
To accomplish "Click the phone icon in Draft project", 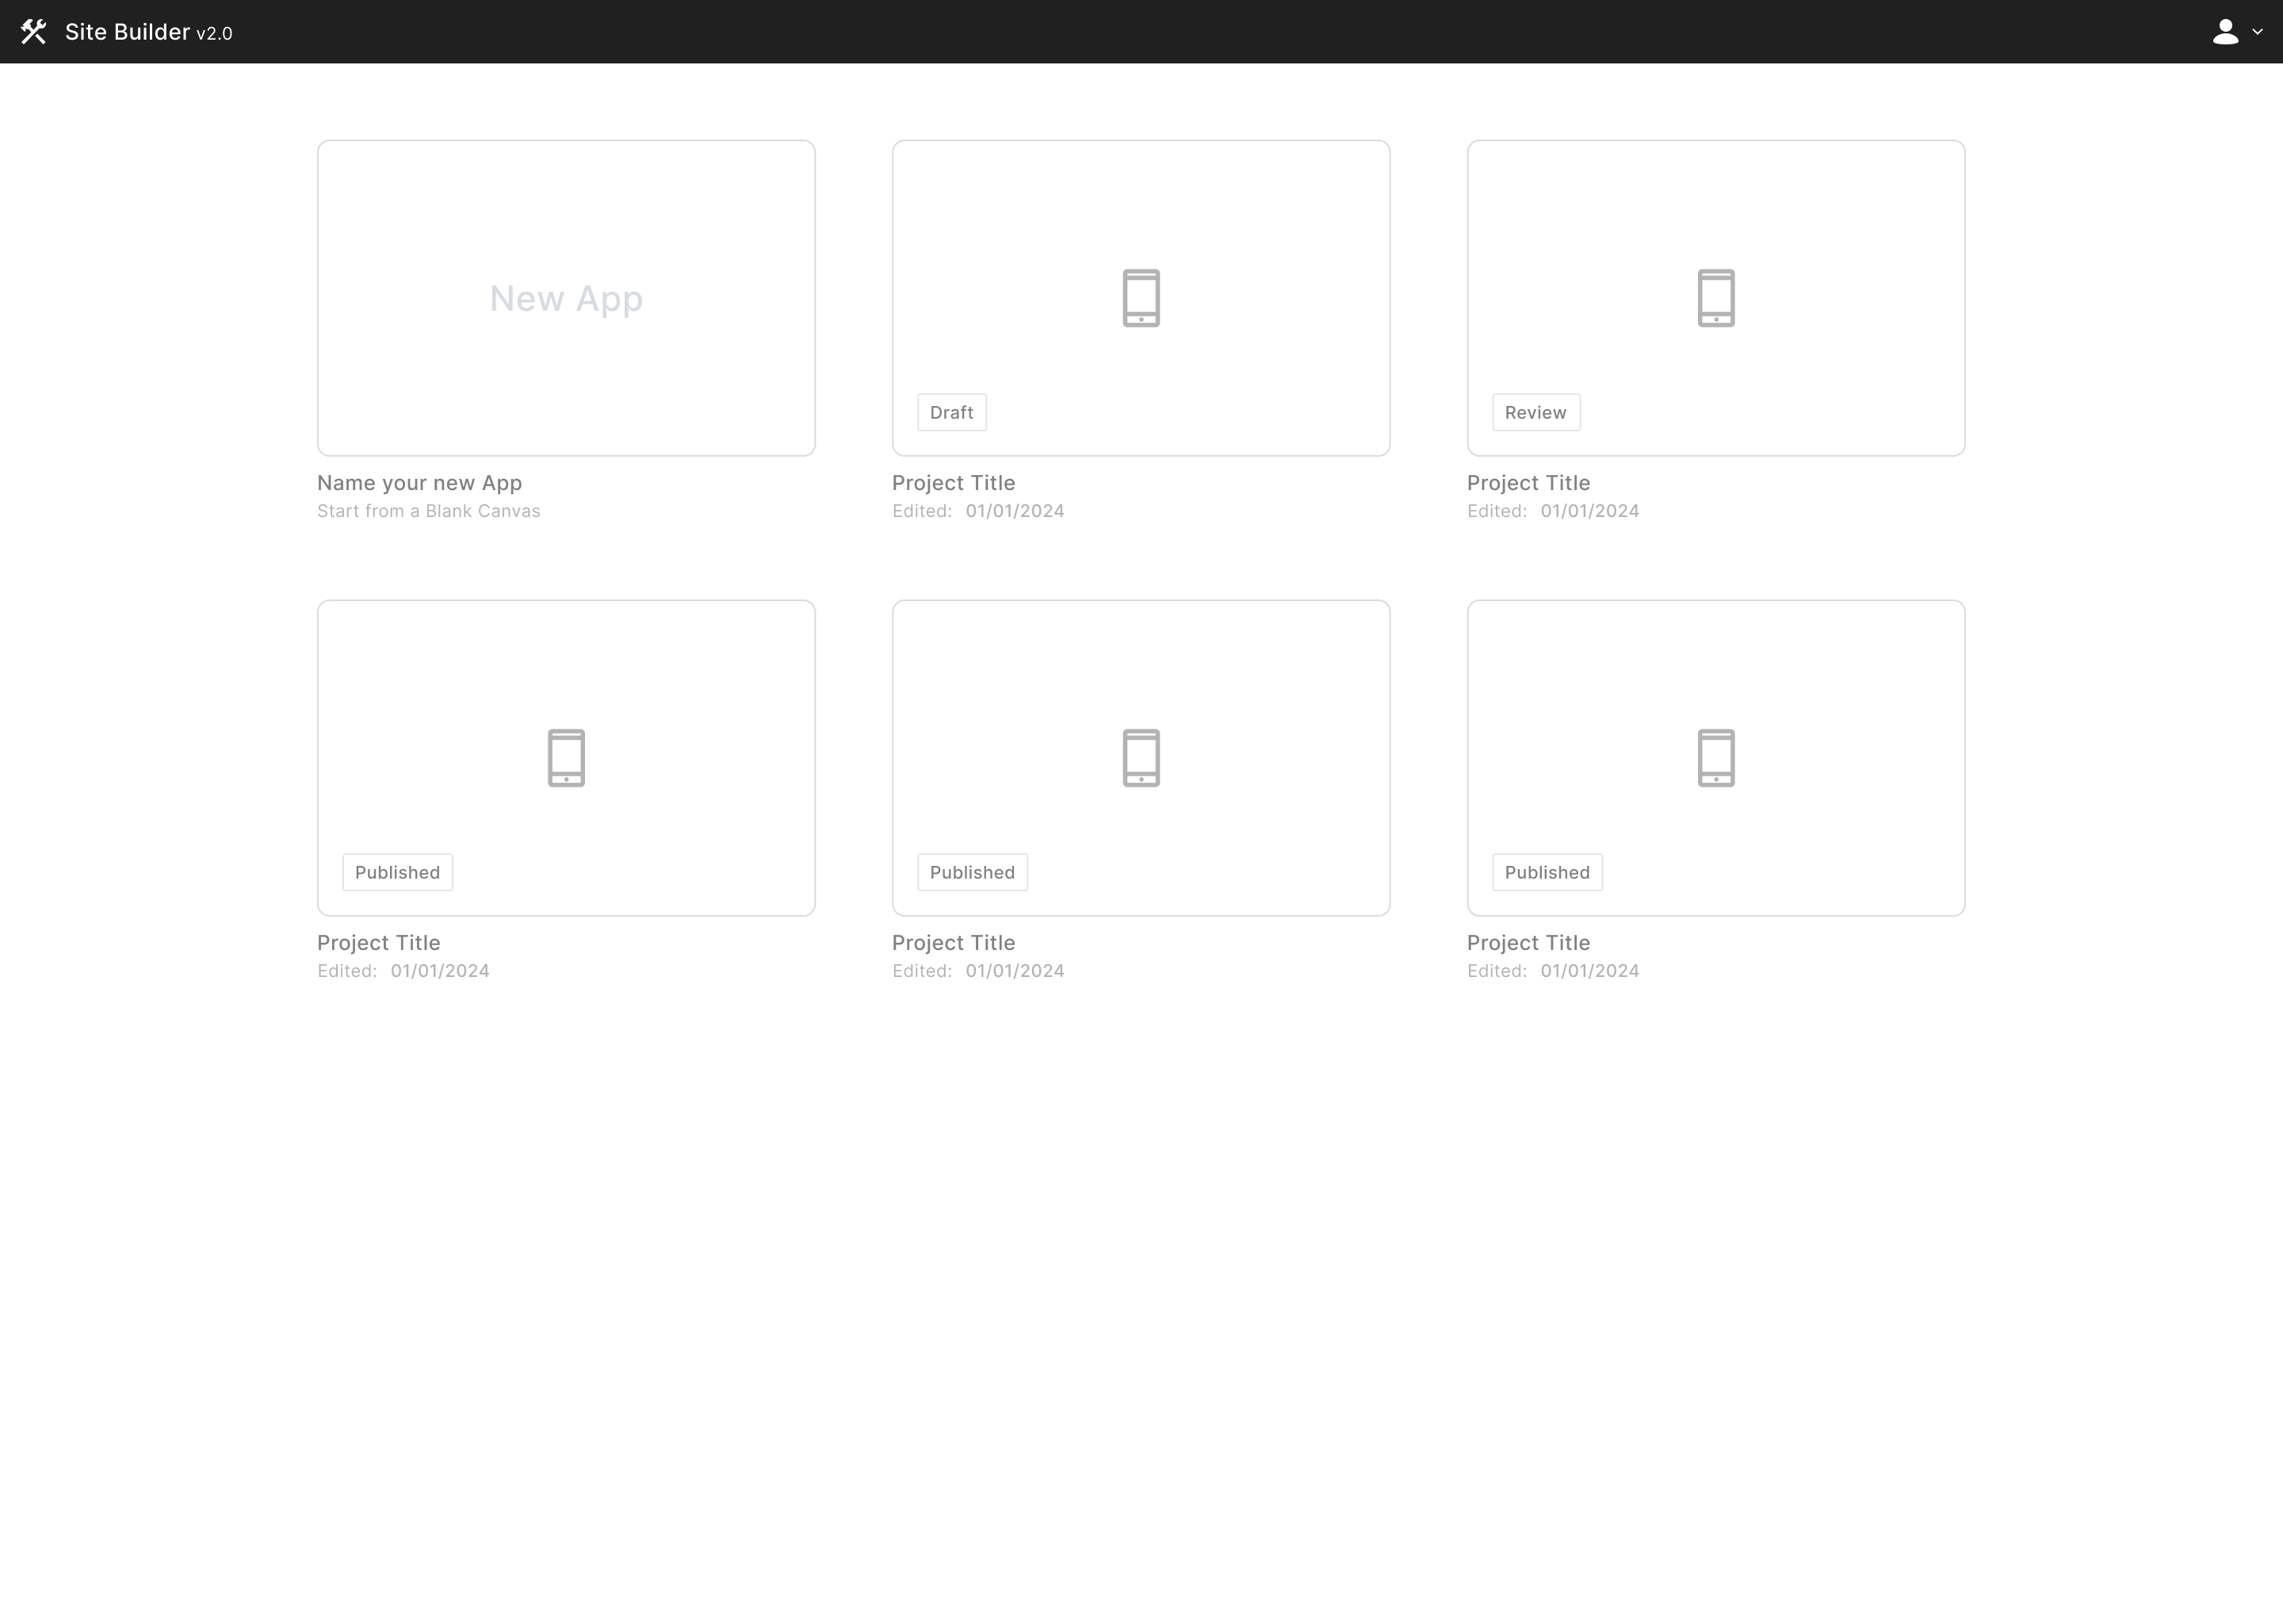I will [1141, 298].
